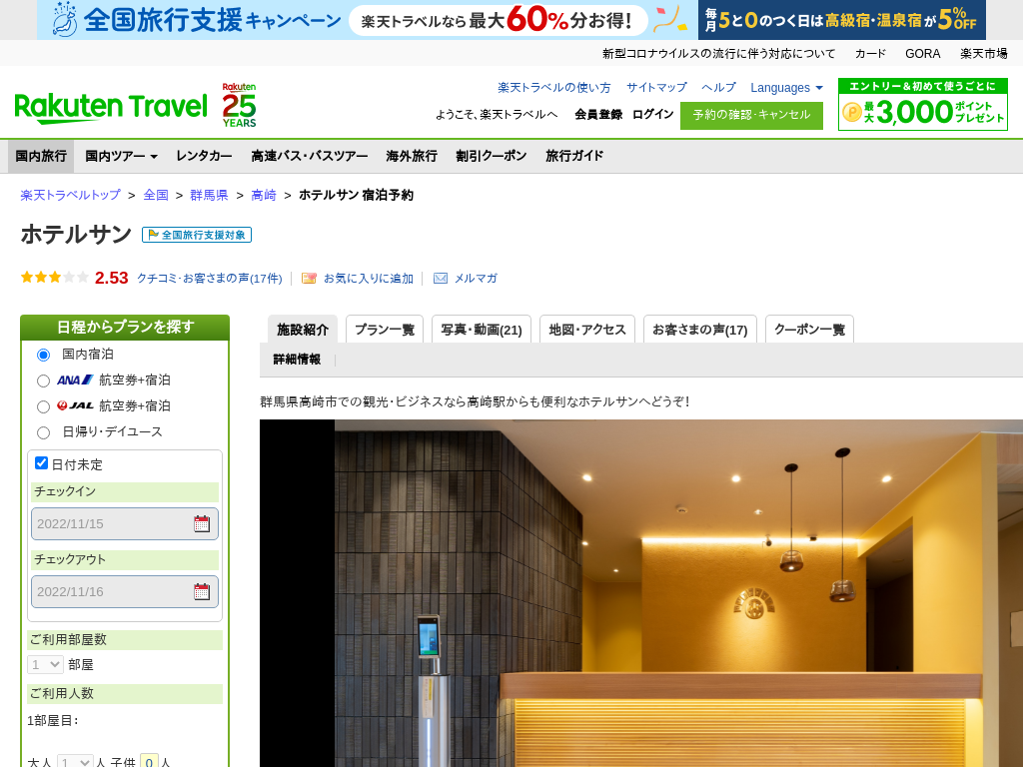Switch to the プラン一覧 tab

(385, 330)
